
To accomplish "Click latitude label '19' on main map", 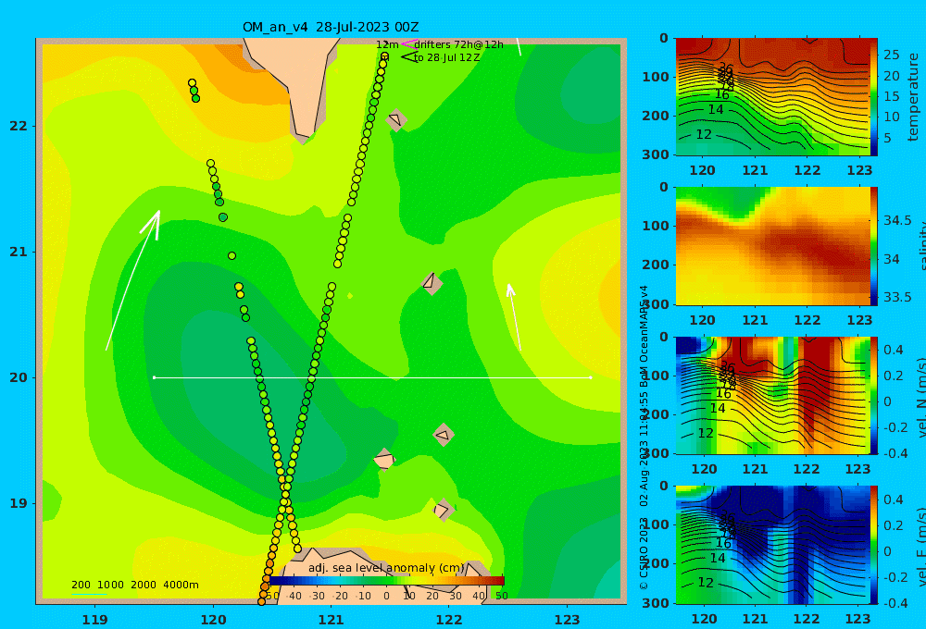I will (18, 503).
